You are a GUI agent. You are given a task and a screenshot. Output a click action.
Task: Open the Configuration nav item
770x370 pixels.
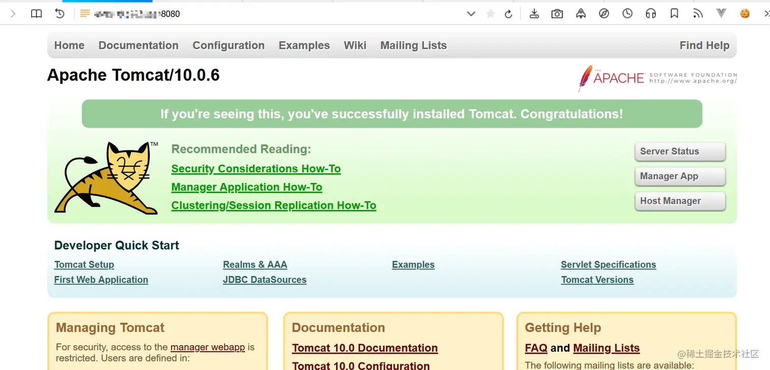[x=229, y=45]
